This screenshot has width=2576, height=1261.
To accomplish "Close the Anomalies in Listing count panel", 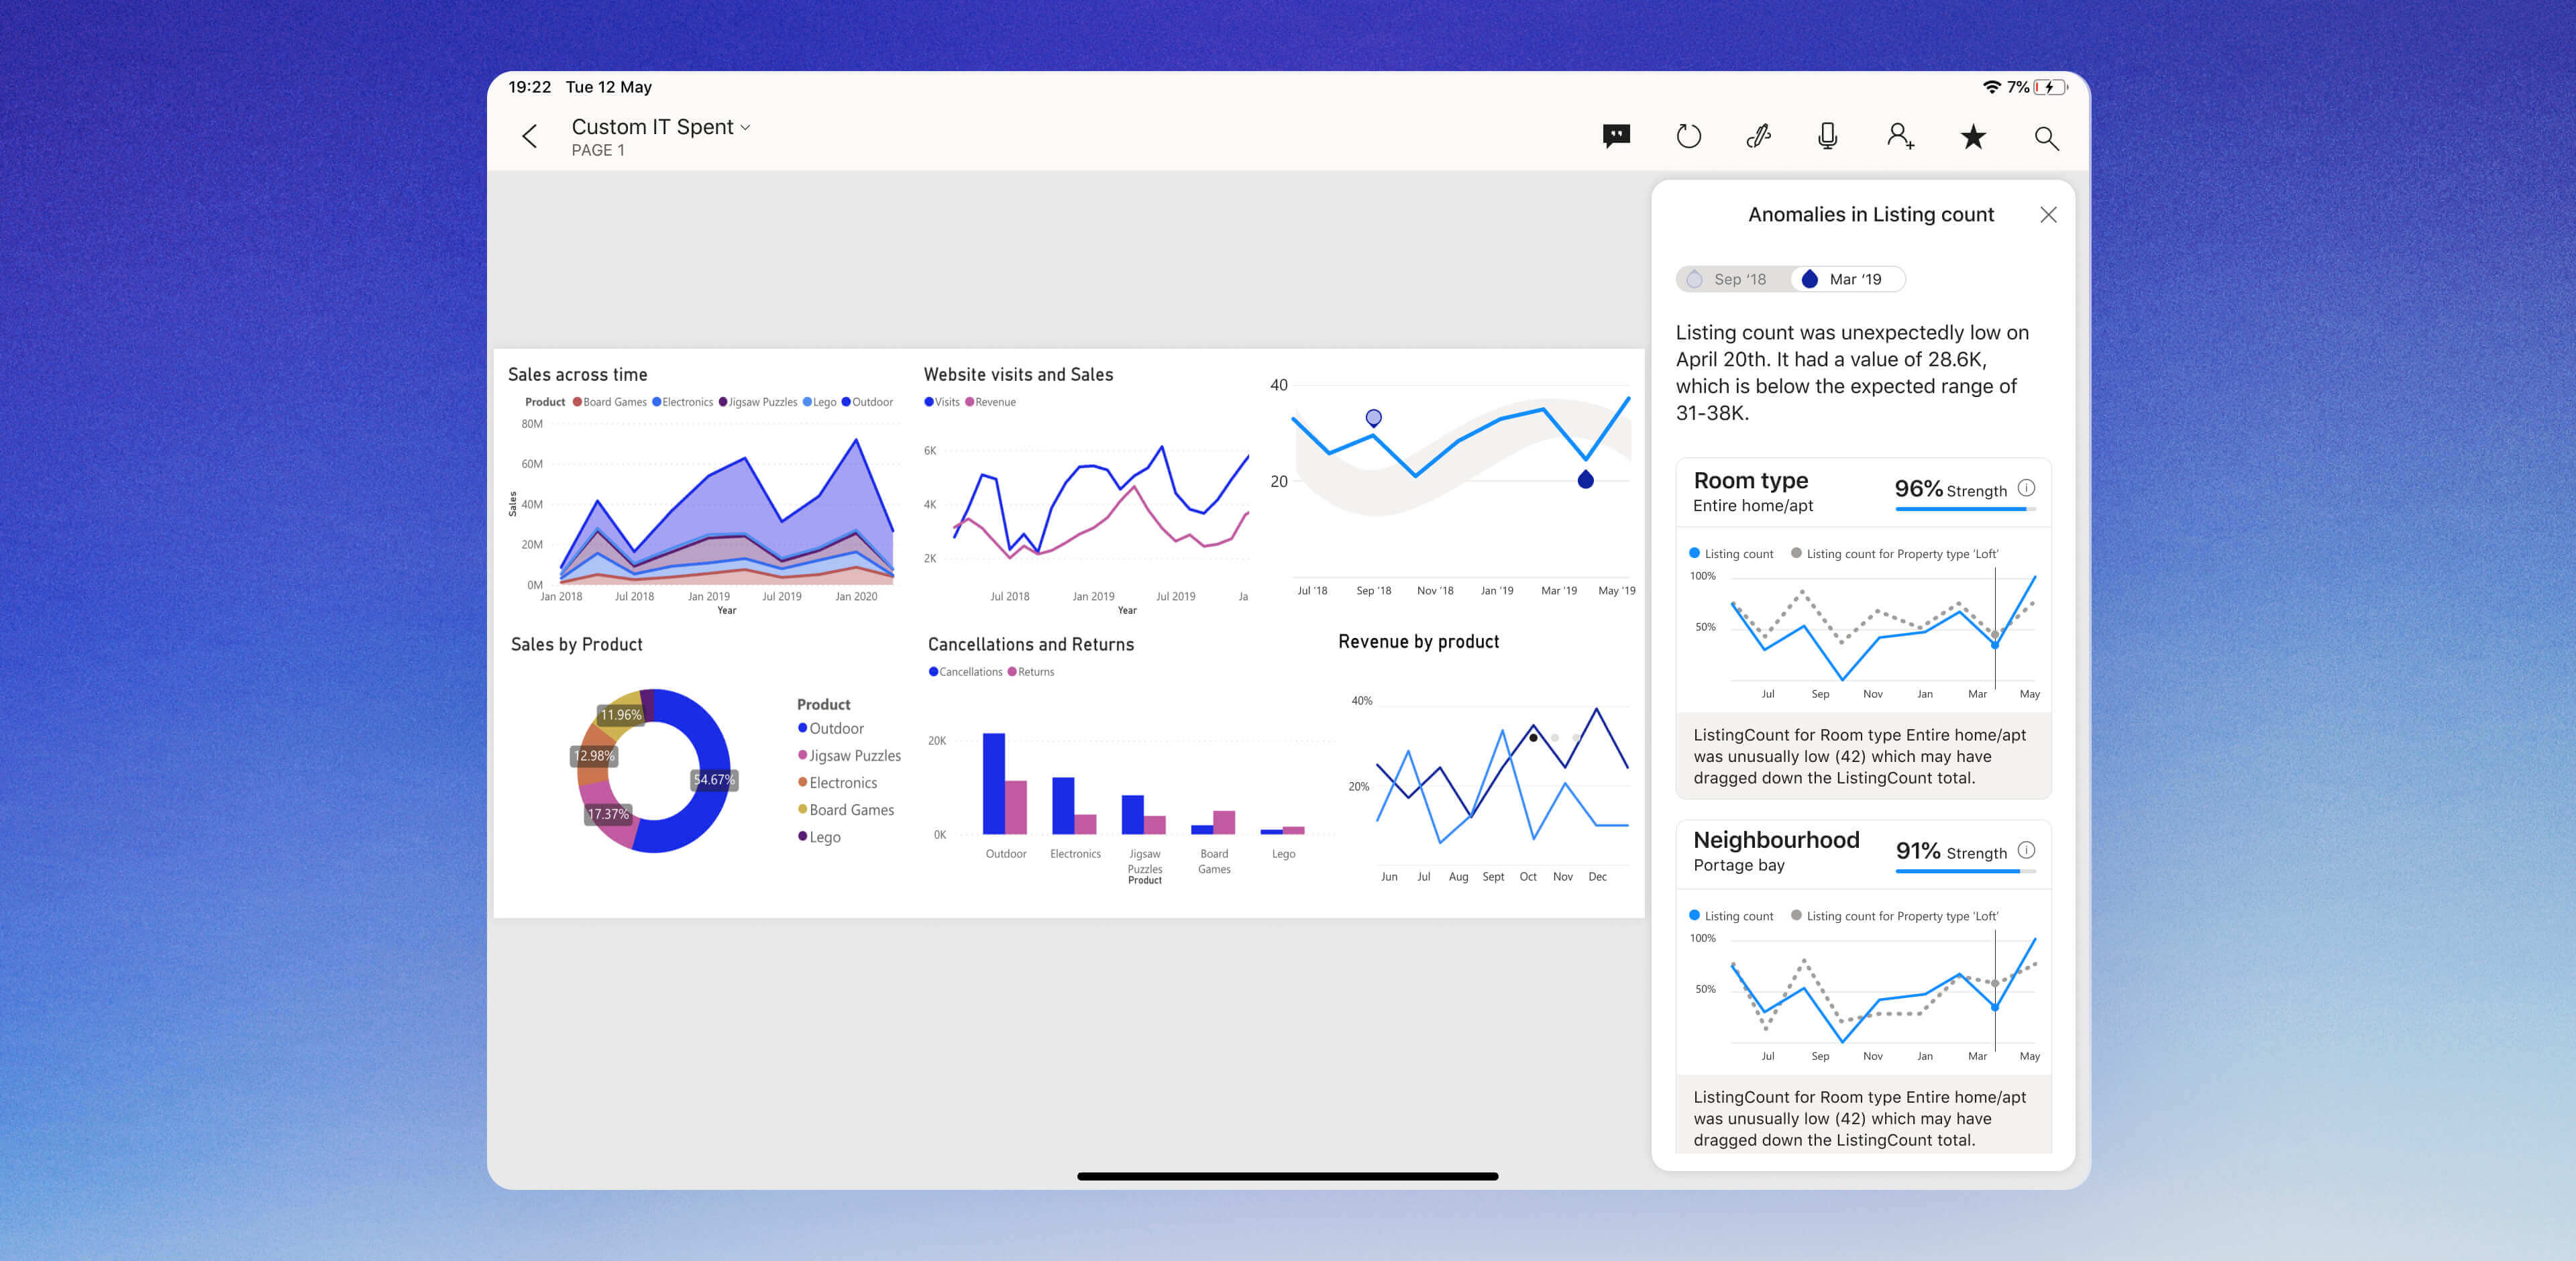I will (x=2048, y=215).
